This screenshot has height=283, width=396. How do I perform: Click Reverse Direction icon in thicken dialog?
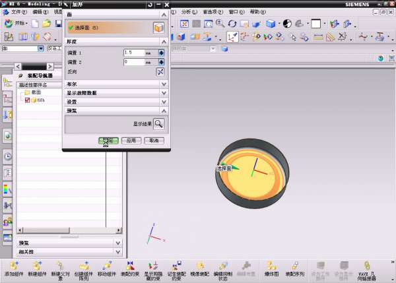tap(160, 71)
